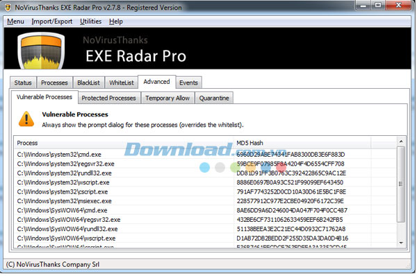Select the SysWOW64\cmd.exe row
The image size is (417, 276).
tap(205, 210)
